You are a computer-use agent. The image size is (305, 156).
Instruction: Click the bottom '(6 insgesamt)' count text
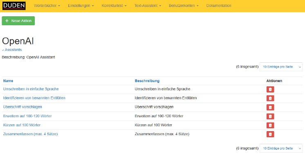[247, 148]
